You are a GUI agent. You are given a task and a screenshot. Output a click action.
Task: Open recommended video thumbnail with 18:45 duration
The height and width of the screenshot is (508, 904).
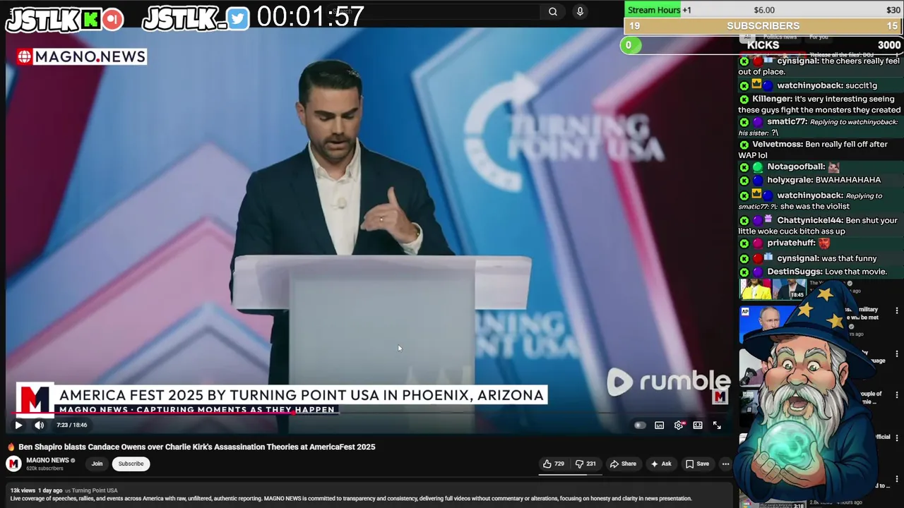773,289
